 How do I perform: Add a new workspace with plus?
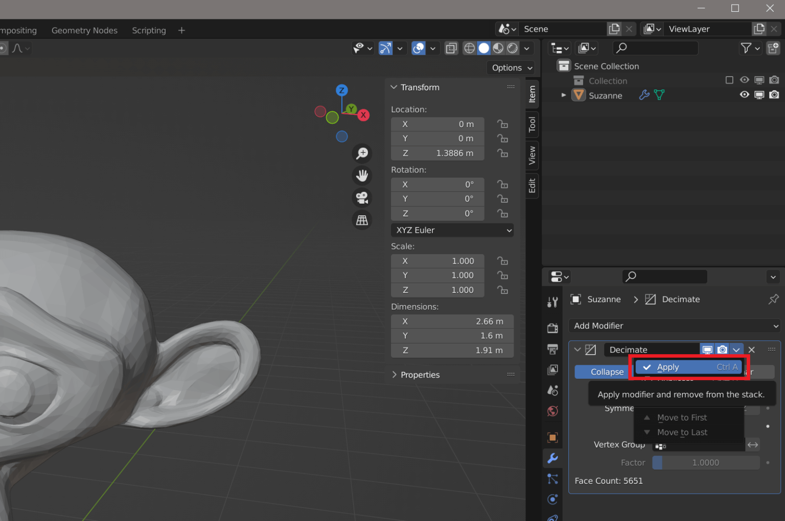(x=181, y=30)
